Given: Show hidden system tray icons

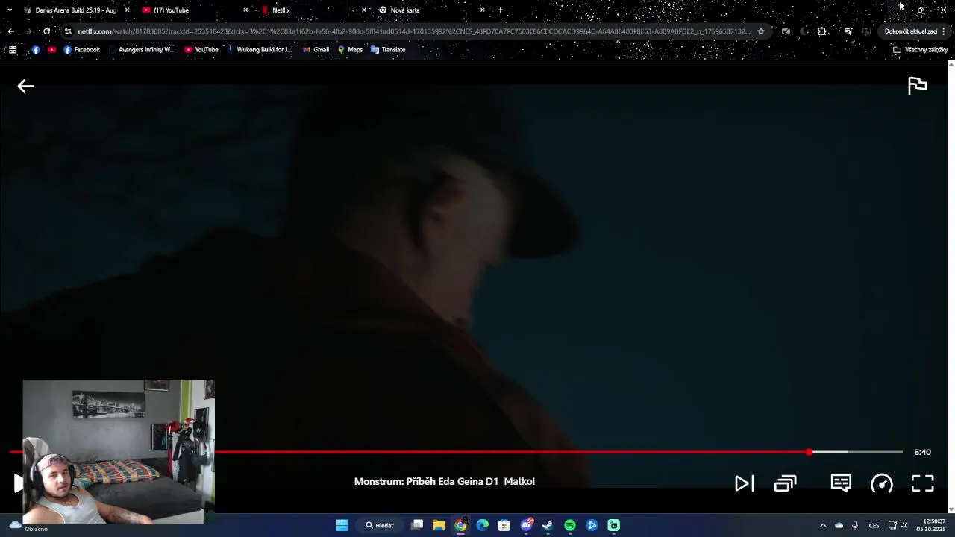Looking at the screenshot, I should (x=823, y=525).
